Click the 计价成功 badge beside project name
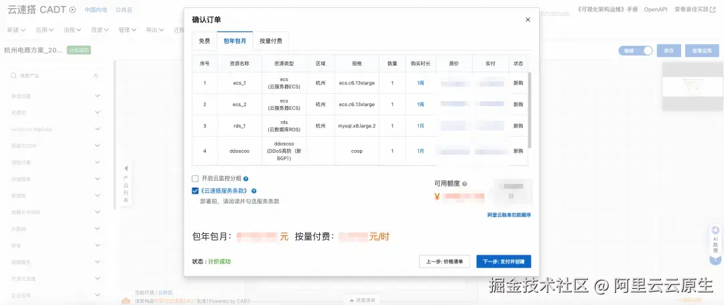 coord(79,50)
